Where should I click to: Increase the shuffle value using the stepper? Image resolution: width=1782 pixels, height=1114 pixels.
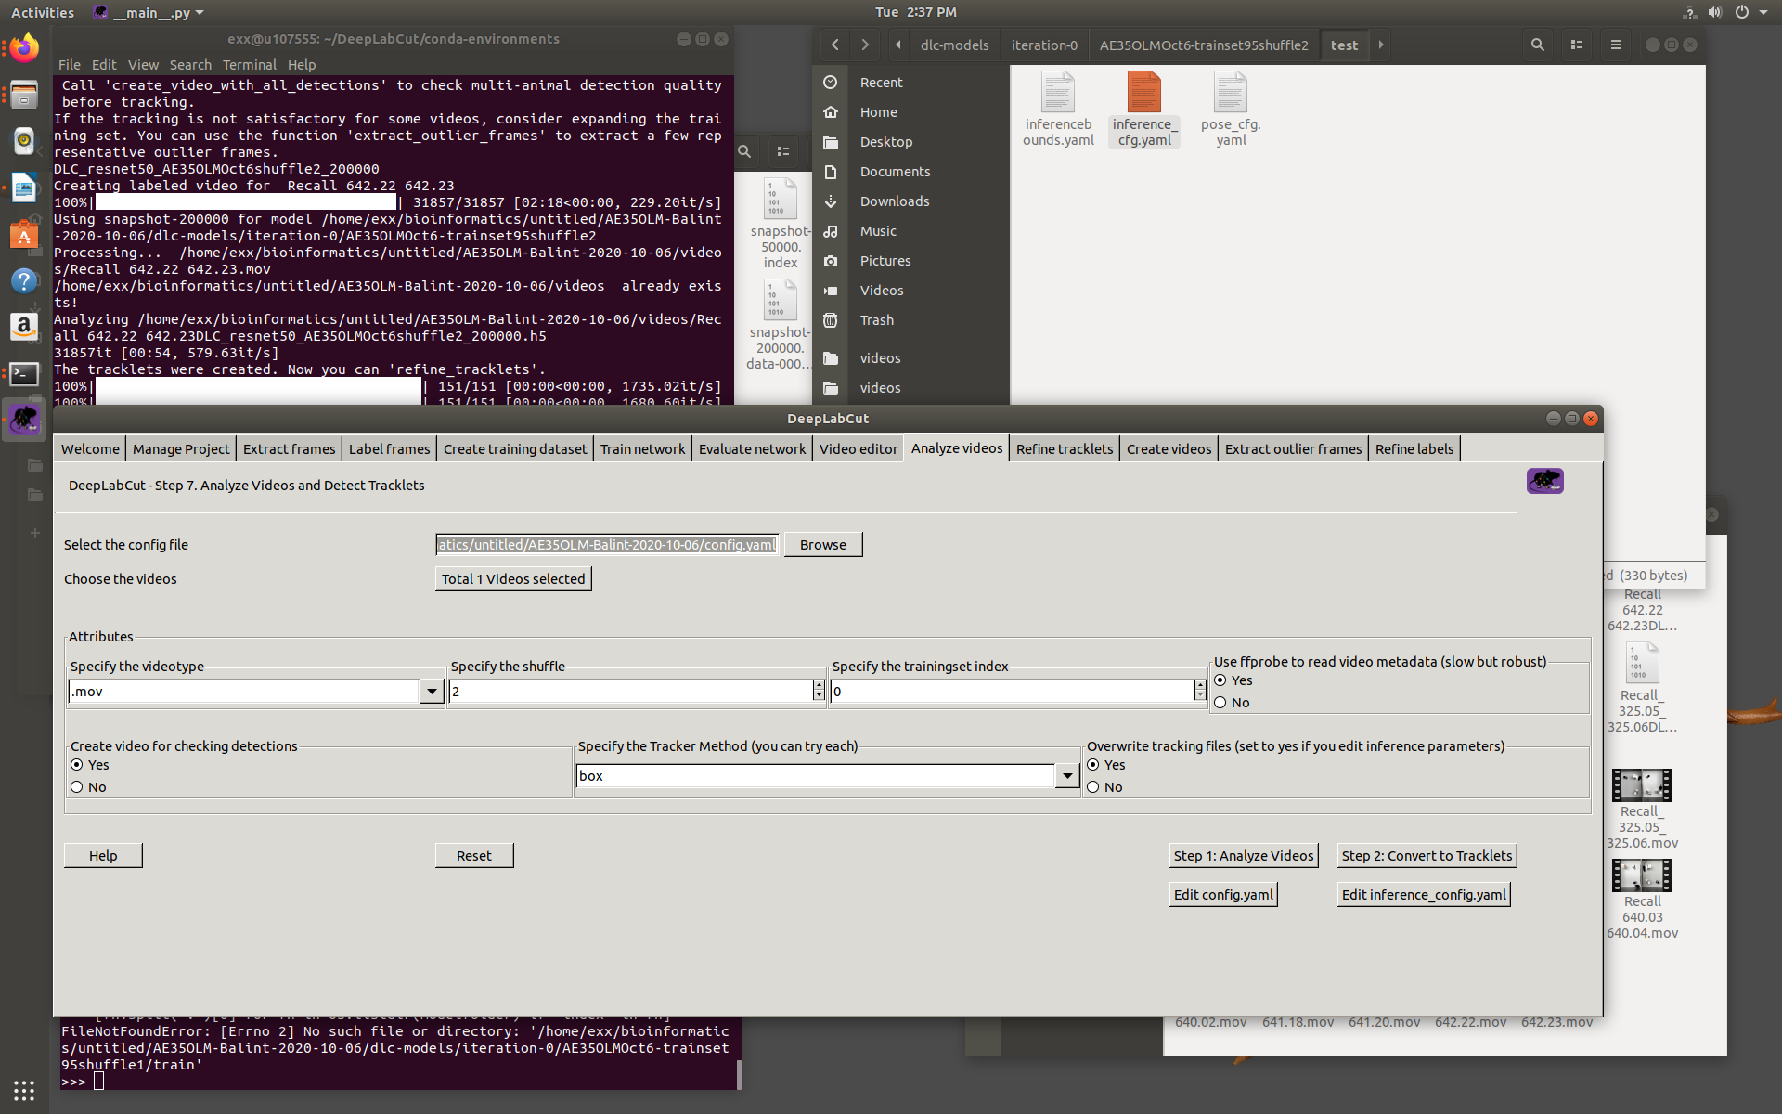coord(818,686)
